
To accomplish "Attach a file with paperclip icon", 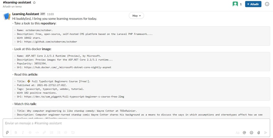I will pyautogui.click(x=258, y=133).
